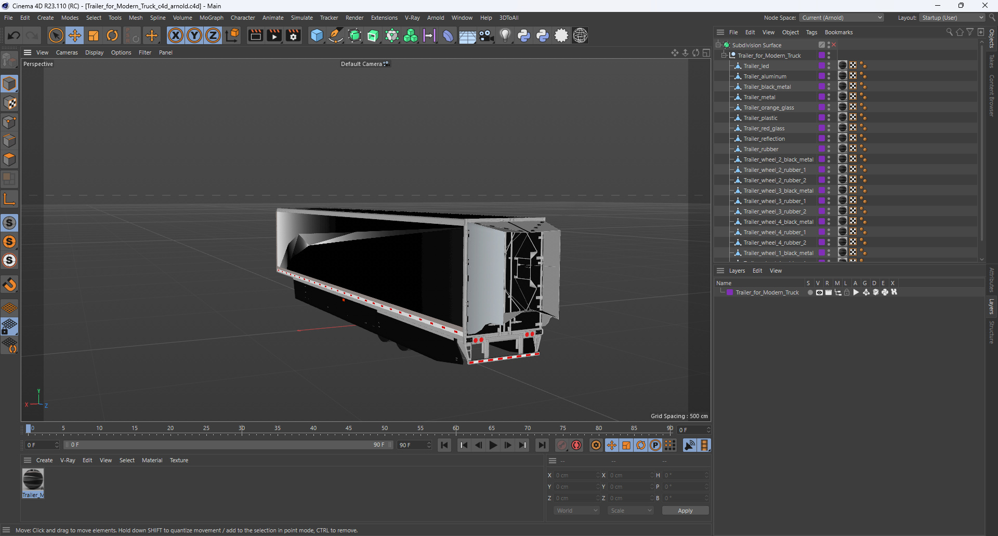Toggle lock on Trailer_for_Modern_Truck layer
The image size is (998, 536).
(x=847, y=292)
